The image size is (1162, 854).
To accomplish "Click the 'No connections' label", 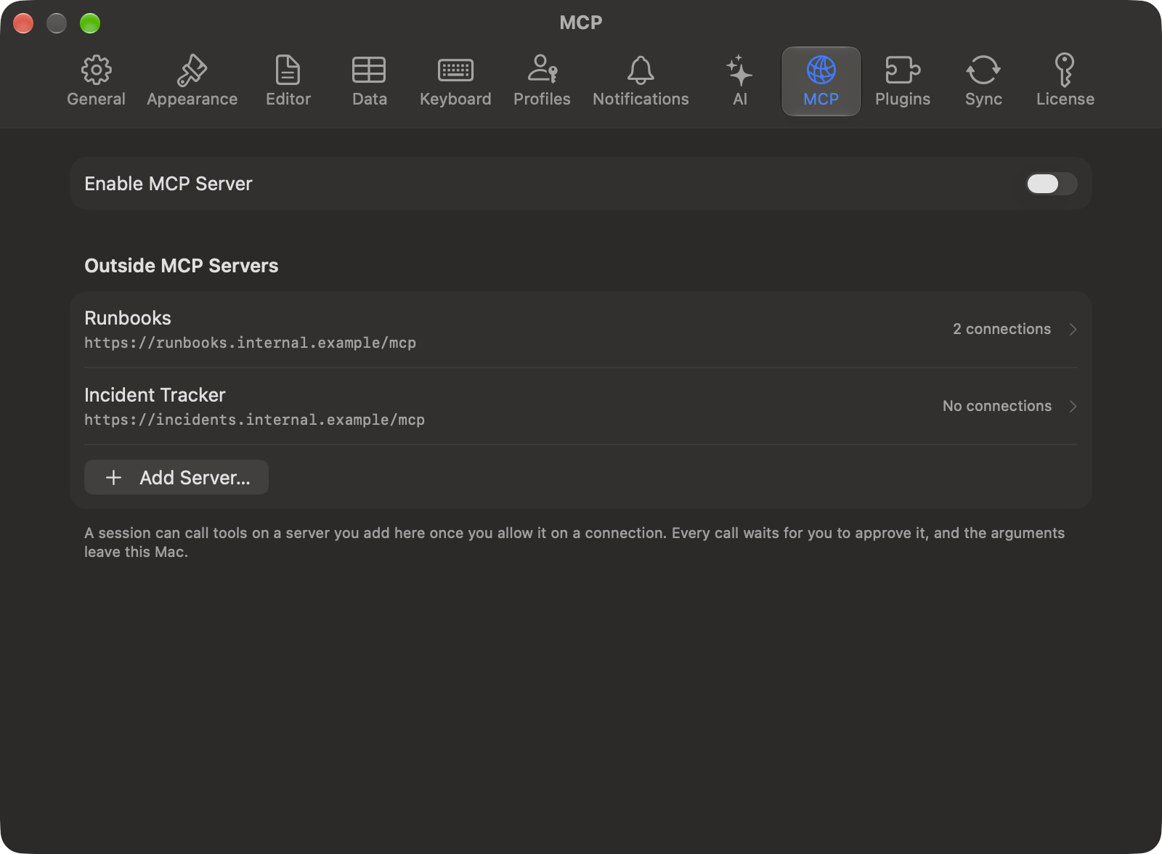I will click(x=996, y=406).
